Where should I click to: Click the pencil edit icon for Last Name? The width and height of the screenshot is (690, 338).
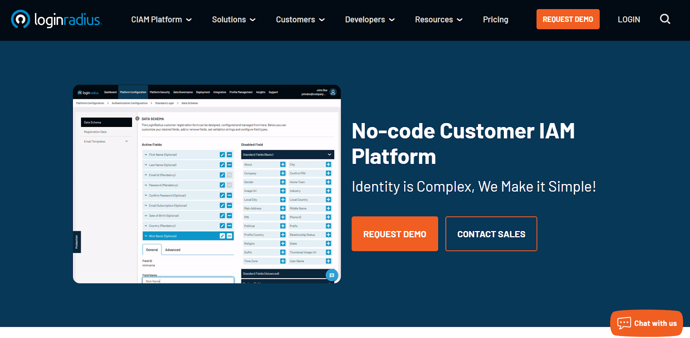[x=222, y=165]
